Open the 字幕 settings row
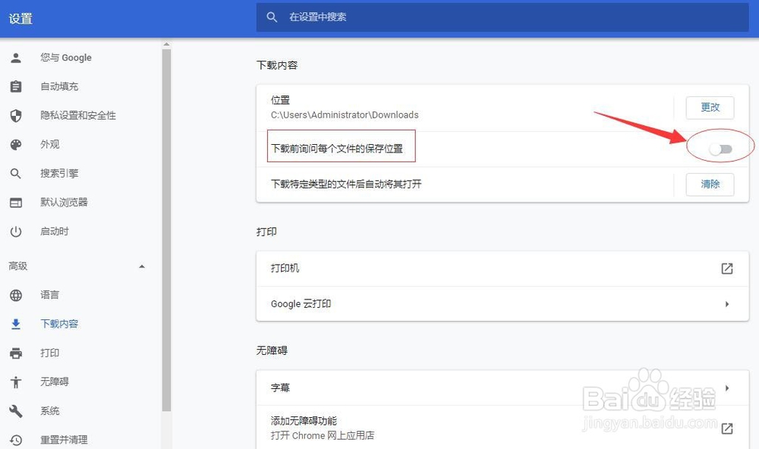The image size is (759, 449). tap(502, 388)
